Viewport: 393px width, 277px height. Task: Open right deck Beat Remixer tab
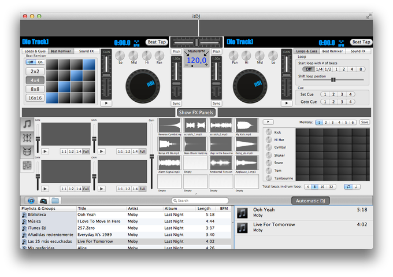[x=332, y=51]
